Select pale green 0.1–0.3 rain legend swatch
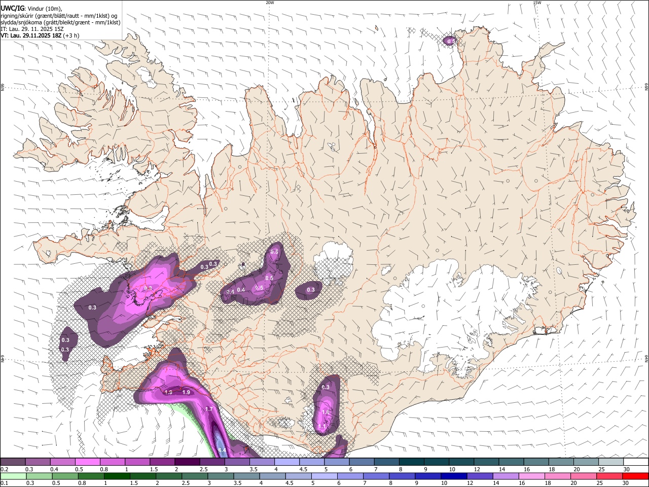The height and width of the screenshot is (487, 649). (x=13, y=476)
